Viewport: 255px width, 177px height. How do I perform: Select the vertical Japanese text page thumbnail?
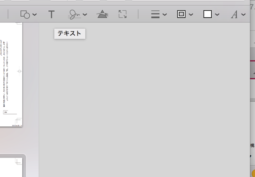pos(11,75)
